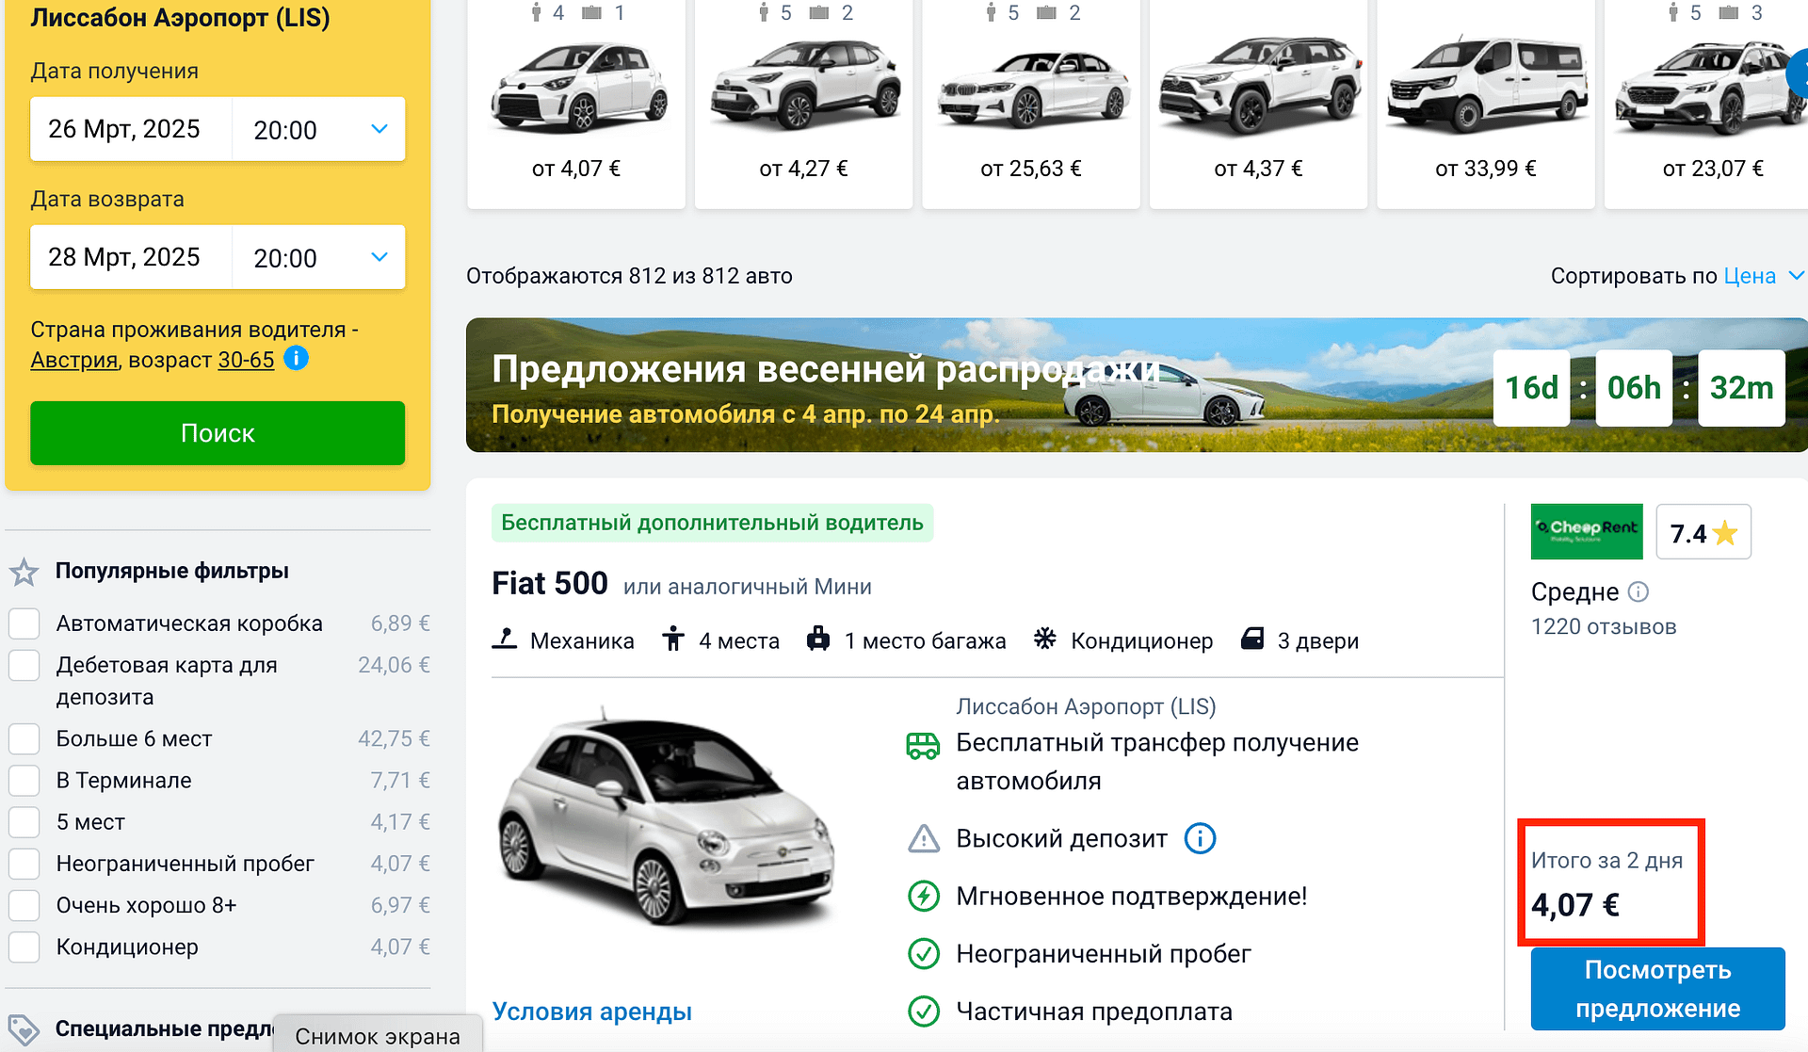
Task: Open the return time 20:00 dropdown
Action: tap(319, 257)
